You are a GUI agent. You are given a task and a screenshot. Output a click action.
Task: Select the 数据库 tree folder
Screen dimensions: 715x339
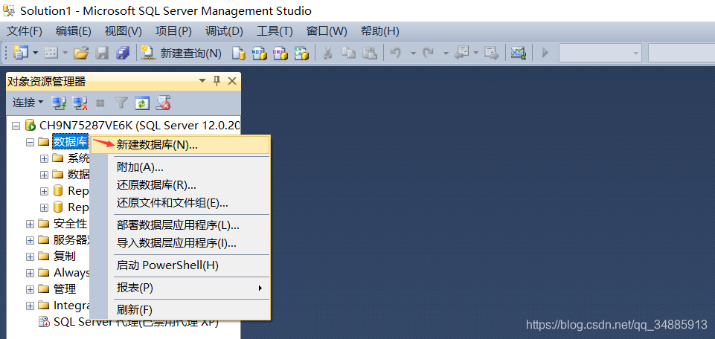pyautogui.click(x=70, y=142)
